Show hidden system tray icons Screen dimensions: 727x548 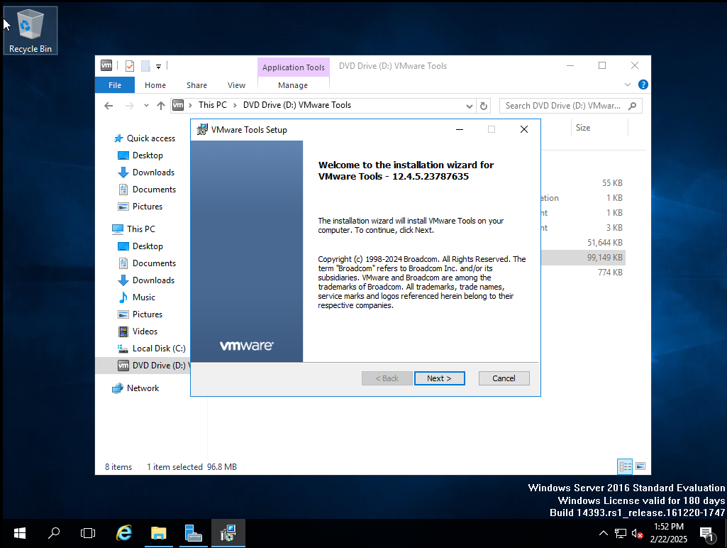coord(603,533)
